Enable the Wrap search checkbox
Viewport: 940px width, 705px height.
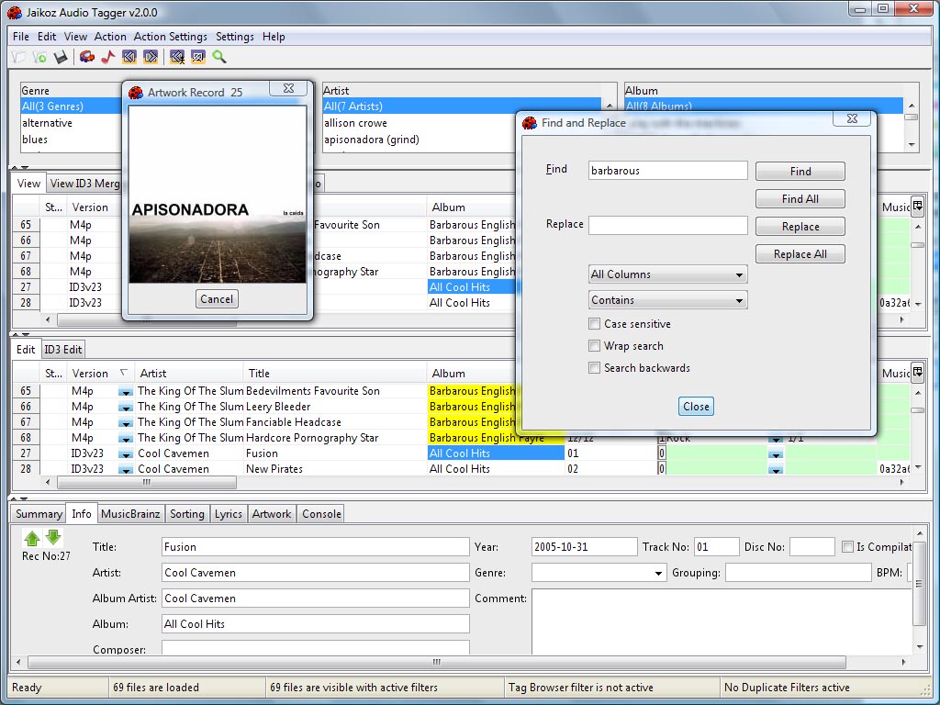click(x=594, y=346)
